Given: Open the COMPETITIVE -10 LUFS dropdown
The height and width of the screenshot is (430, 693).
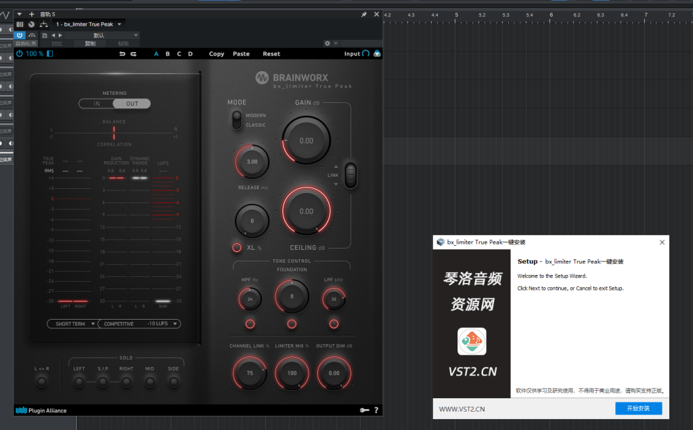Looking at the screenshot, I should pos(140,324).
